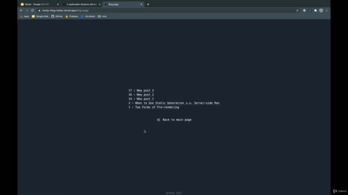Open the Chrome extensions puzzle icon
Screen dimensions: 348x195
click(x=315, y=10)
